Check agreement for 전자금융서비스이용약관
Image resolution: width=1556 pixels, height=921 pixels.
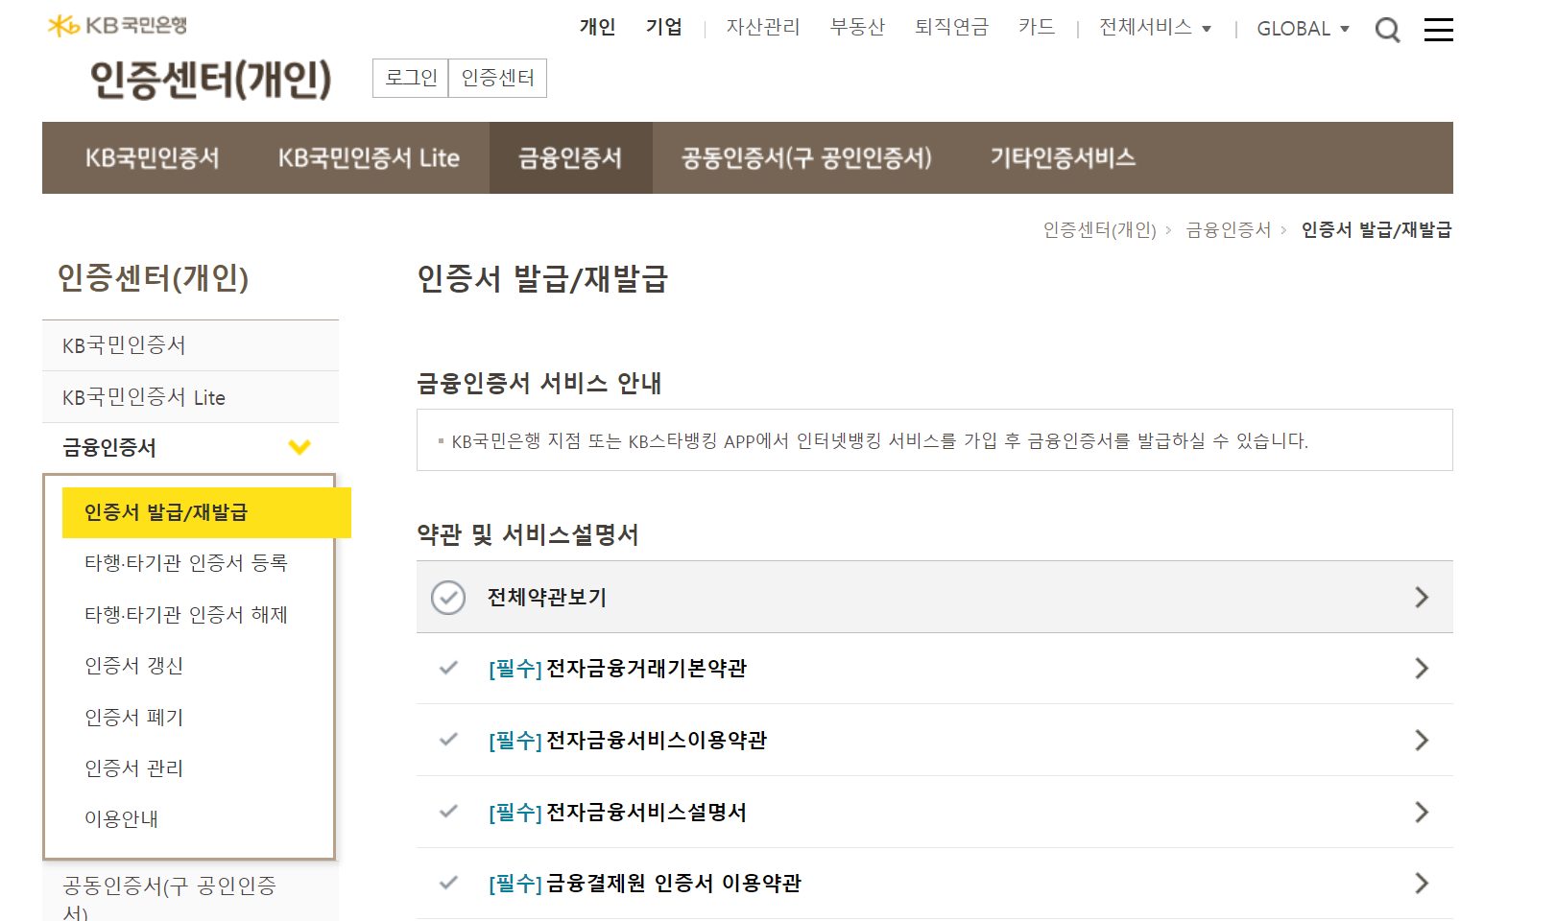[x=448, y=740]
